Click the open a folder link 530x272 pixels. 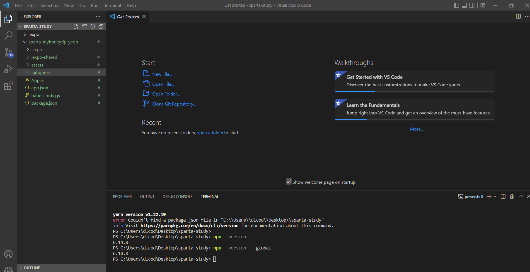(x=210, y=133)
